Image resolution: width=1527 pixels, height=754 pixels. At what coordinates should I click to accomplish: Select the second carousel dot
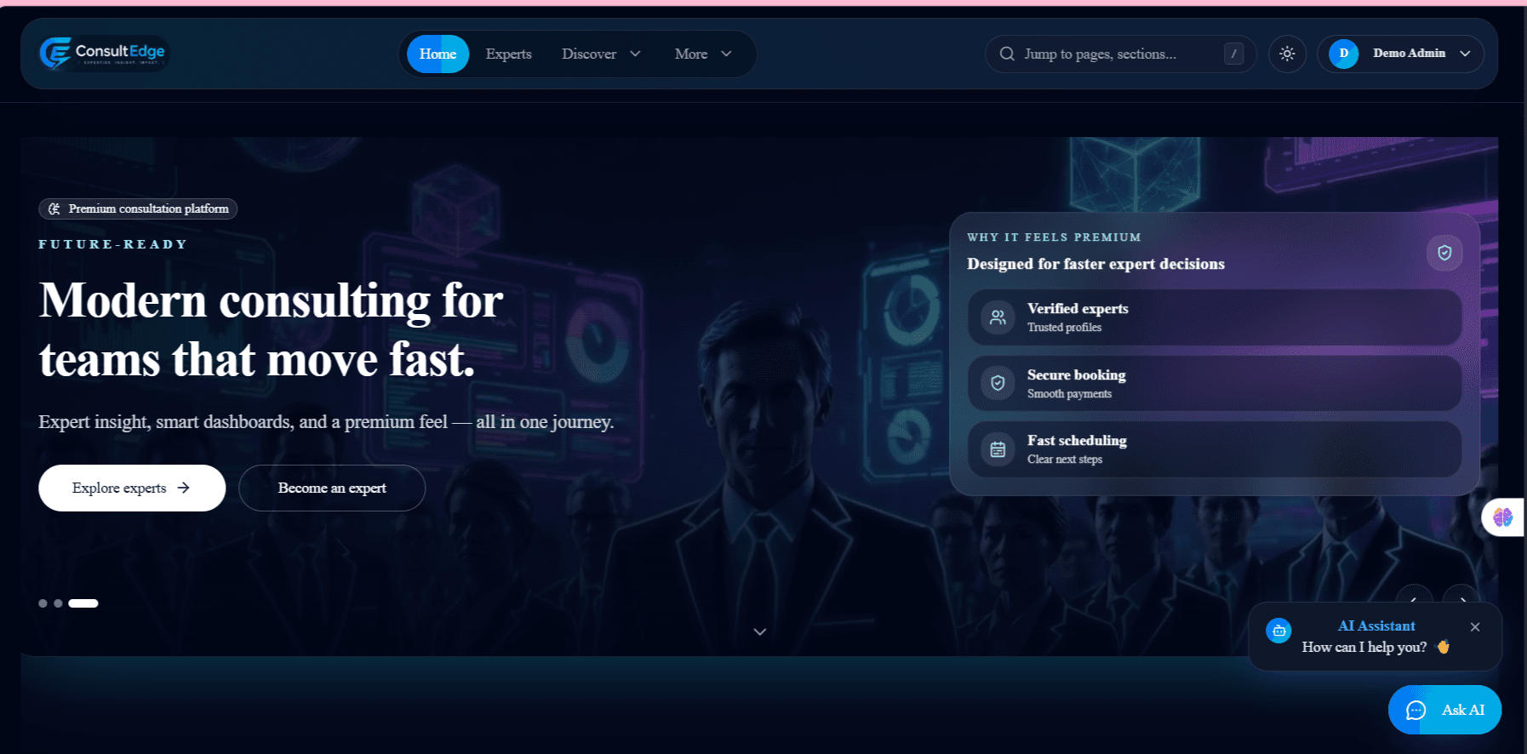pos(58,603)
